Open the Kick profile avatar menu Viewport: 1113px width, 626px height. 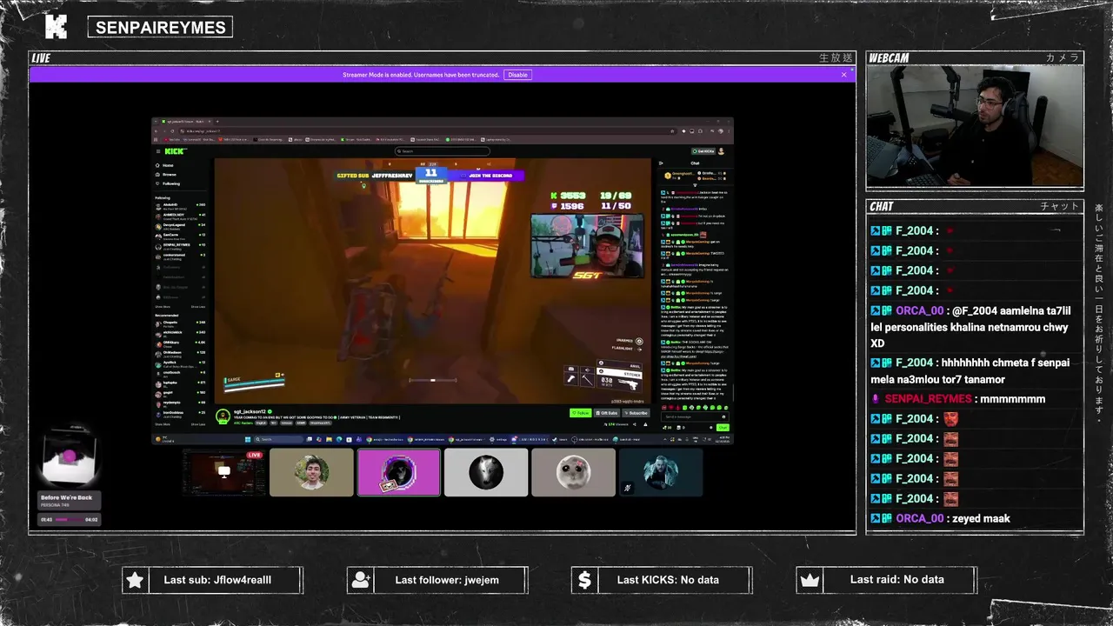(x=721, y=151)
